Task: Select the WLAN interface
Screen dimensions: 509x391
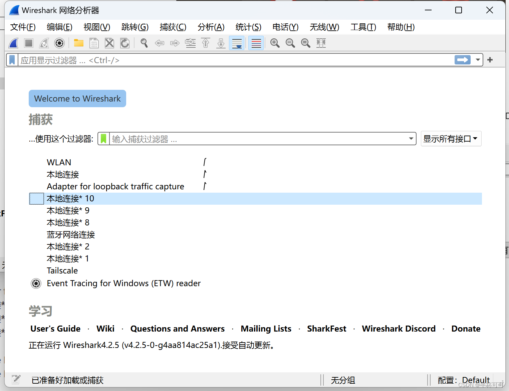Action: pyautogui.click(x=256, y=162)
